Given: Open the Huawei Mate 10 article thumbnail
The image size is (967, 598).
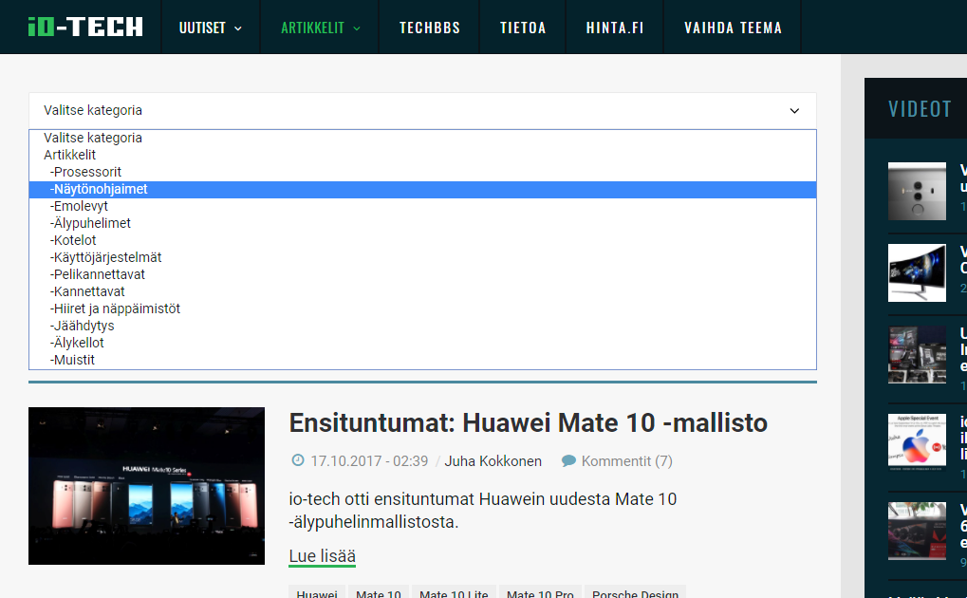Looking at the screenshot, I should pos(147,486).
